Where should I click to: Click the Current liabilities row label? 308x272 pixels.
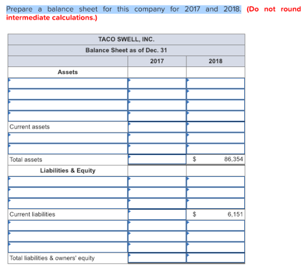32,214
